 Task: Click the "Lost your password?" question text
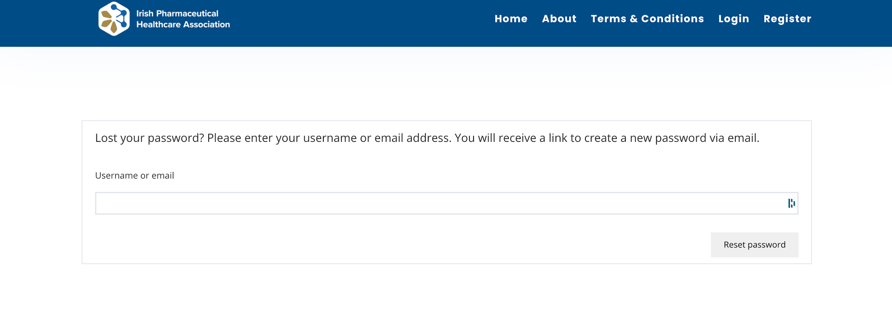(149, 138)
